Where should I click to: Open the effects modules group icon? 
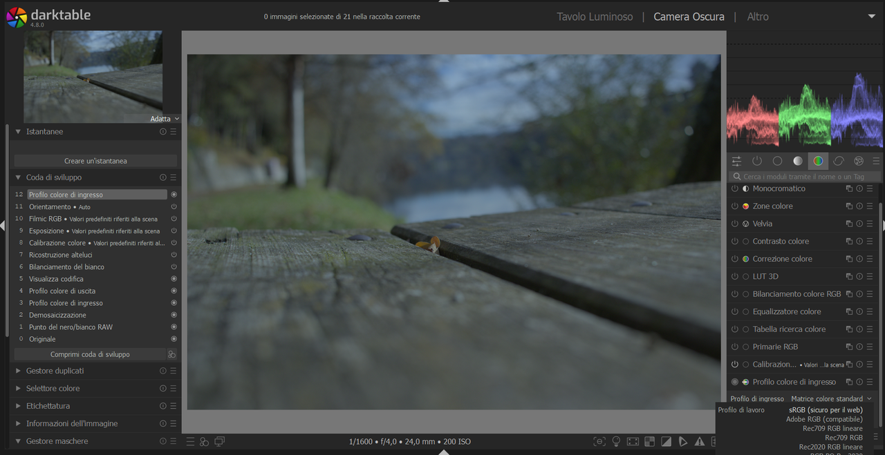(x=859, y=161)
